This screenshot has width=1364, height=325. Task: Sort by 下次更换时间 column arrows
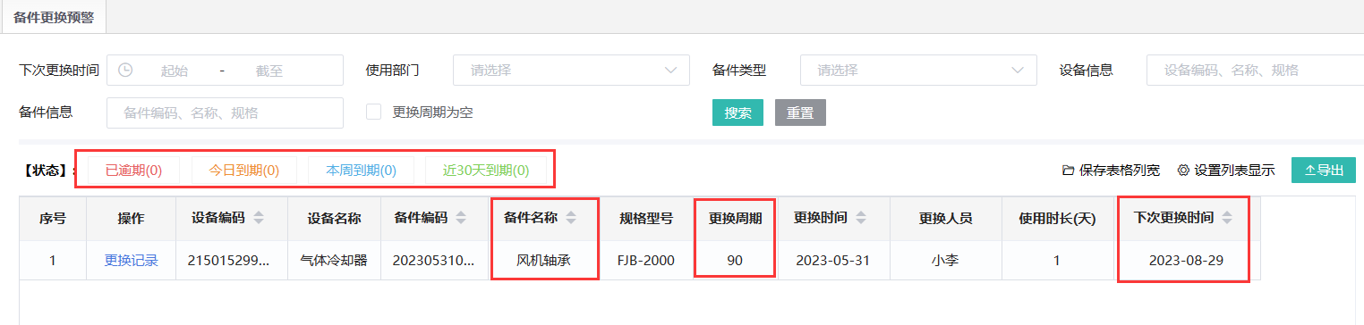[x=1227, y=218]
